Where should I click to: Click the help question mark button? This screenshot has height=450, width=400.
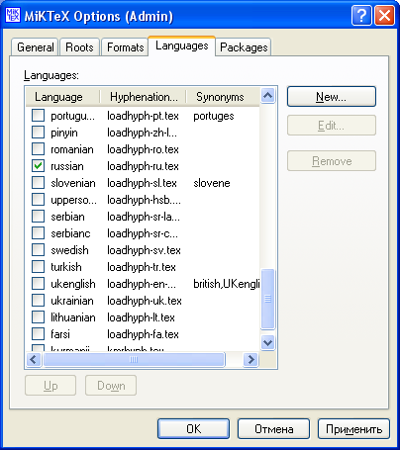point(361,16)
